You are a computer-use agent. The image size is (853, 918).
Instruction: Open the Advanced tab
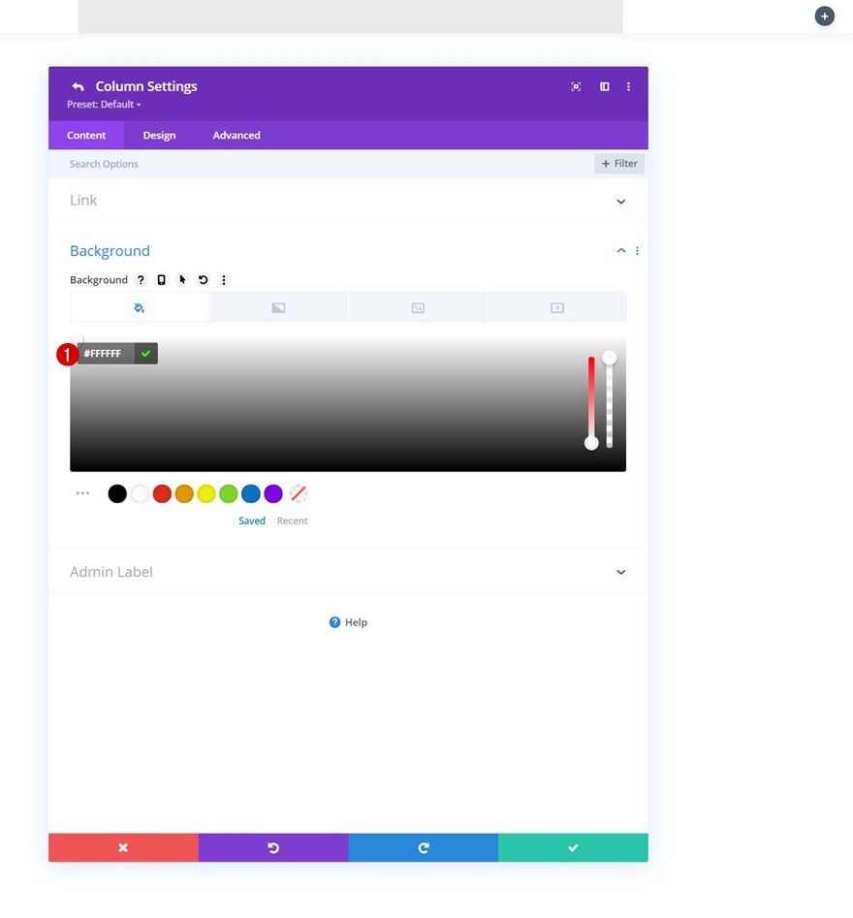[x=237, y=136]
